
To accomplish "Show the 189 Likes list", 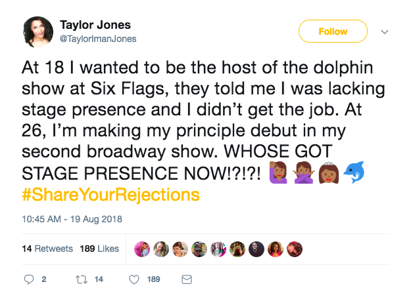I will [99, 249].
